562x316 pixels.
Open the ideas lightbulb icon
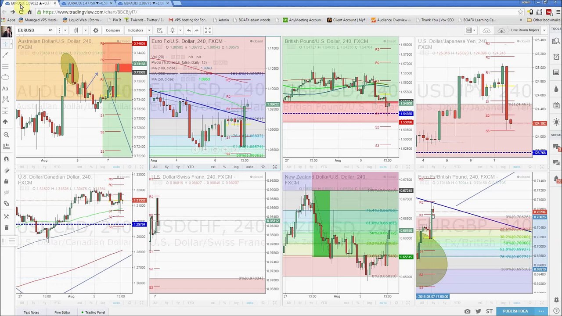pyautogui.click(x=173, y=30)
